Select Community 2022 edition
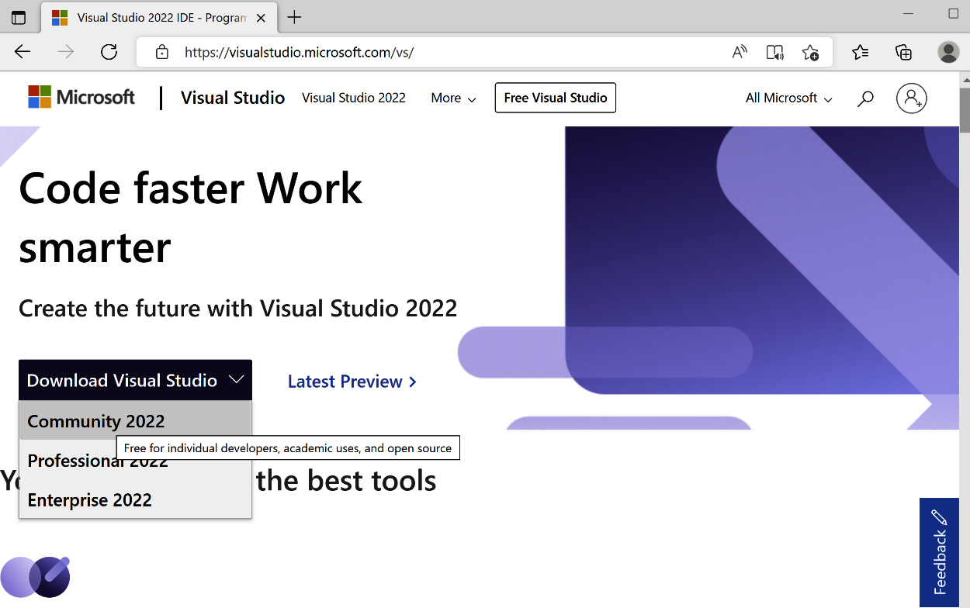 click(136, 421)
